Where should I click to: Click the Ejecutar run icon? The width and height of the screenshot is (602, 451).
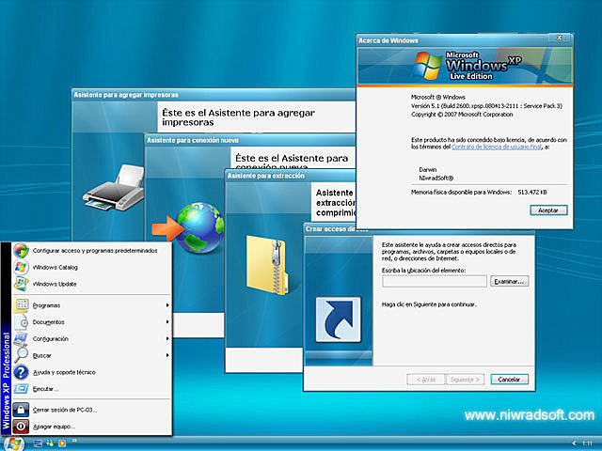pyautogui.click(x=21, y=389)
